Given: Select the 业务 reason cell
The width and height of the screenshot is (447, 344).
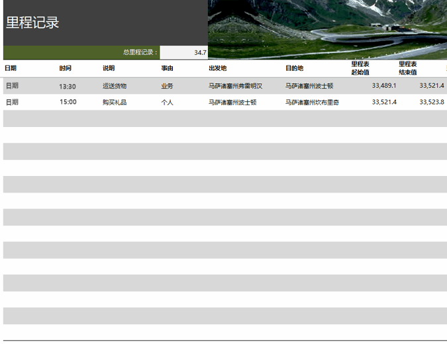Looking at the screenshot, I should [167, 86].
